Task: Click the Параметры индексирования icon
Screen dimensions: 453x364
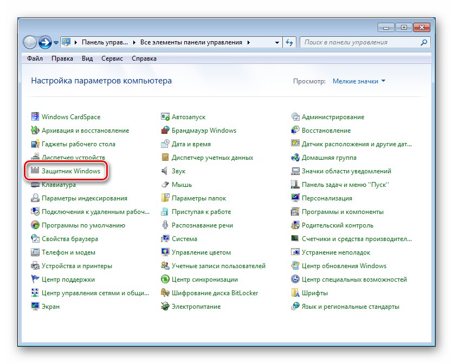Action: (x=35, y=198)
